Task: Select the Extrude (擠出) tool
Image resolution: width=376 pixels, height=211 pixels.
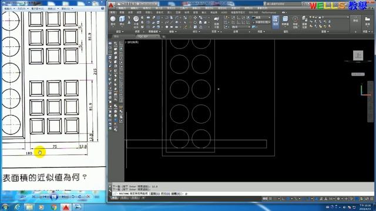Action: (122, 21)
